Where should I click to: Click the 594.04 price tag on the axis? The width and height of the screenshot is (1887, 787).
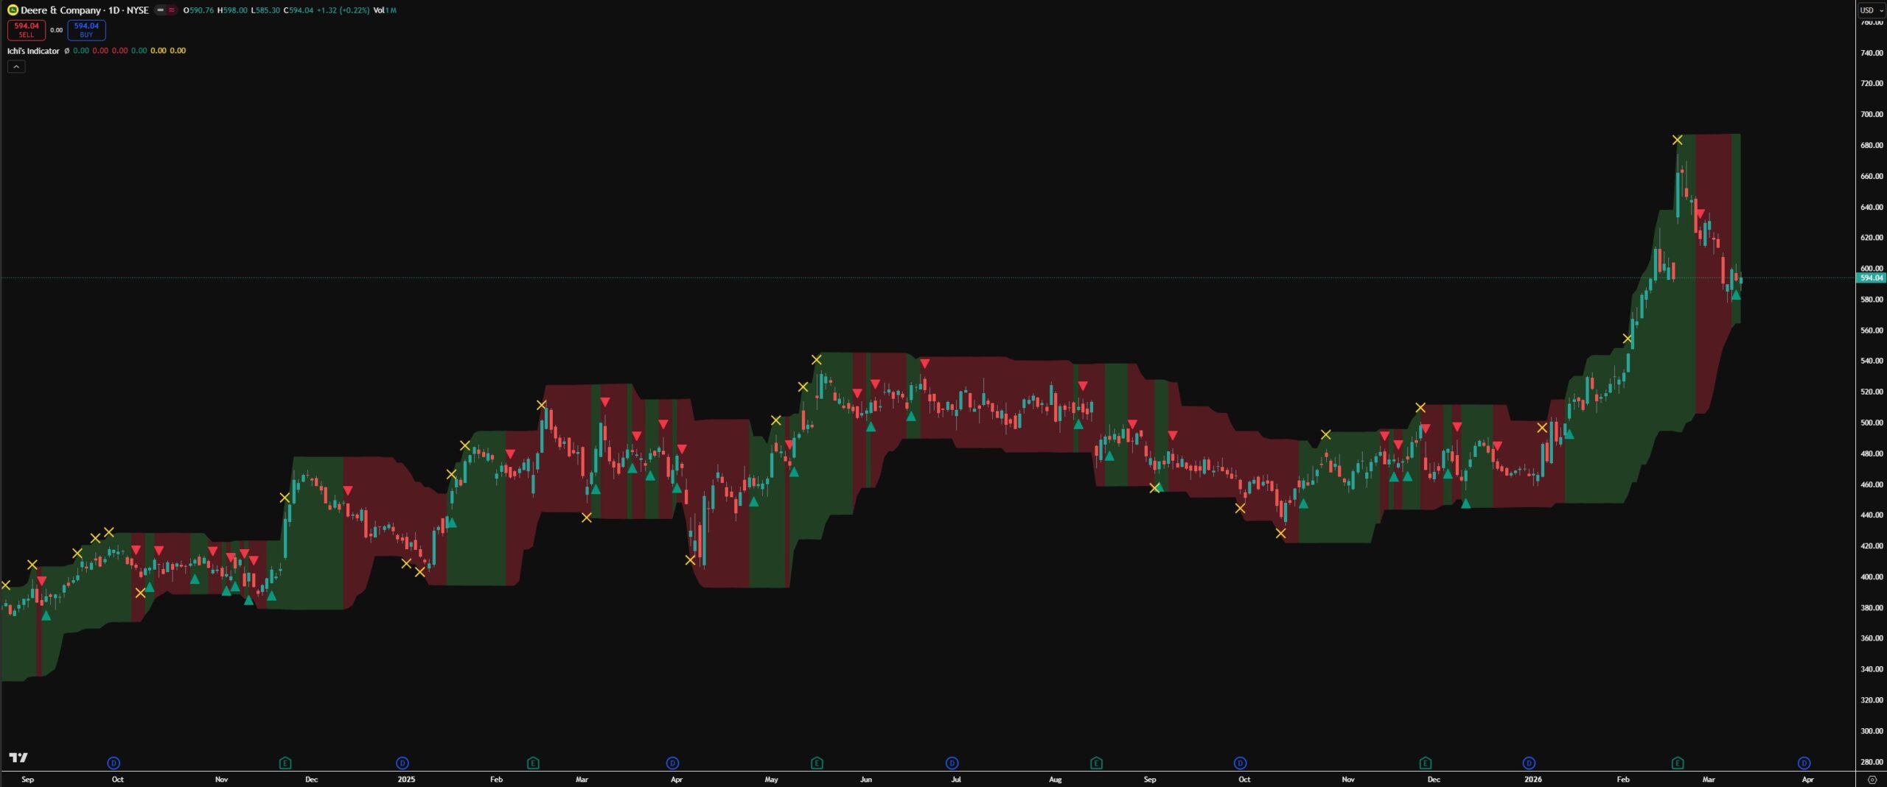click(1872, 278)
